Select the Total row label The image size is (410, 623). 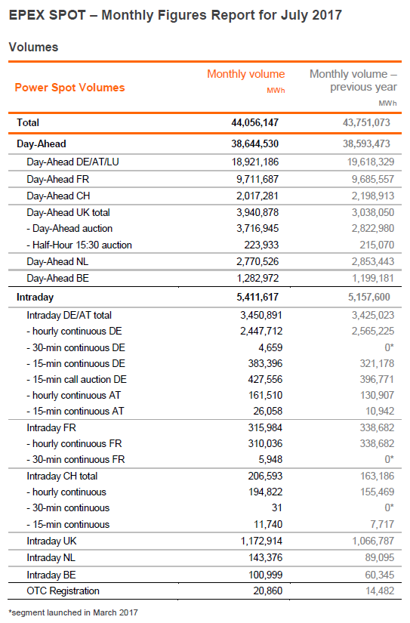28,122
